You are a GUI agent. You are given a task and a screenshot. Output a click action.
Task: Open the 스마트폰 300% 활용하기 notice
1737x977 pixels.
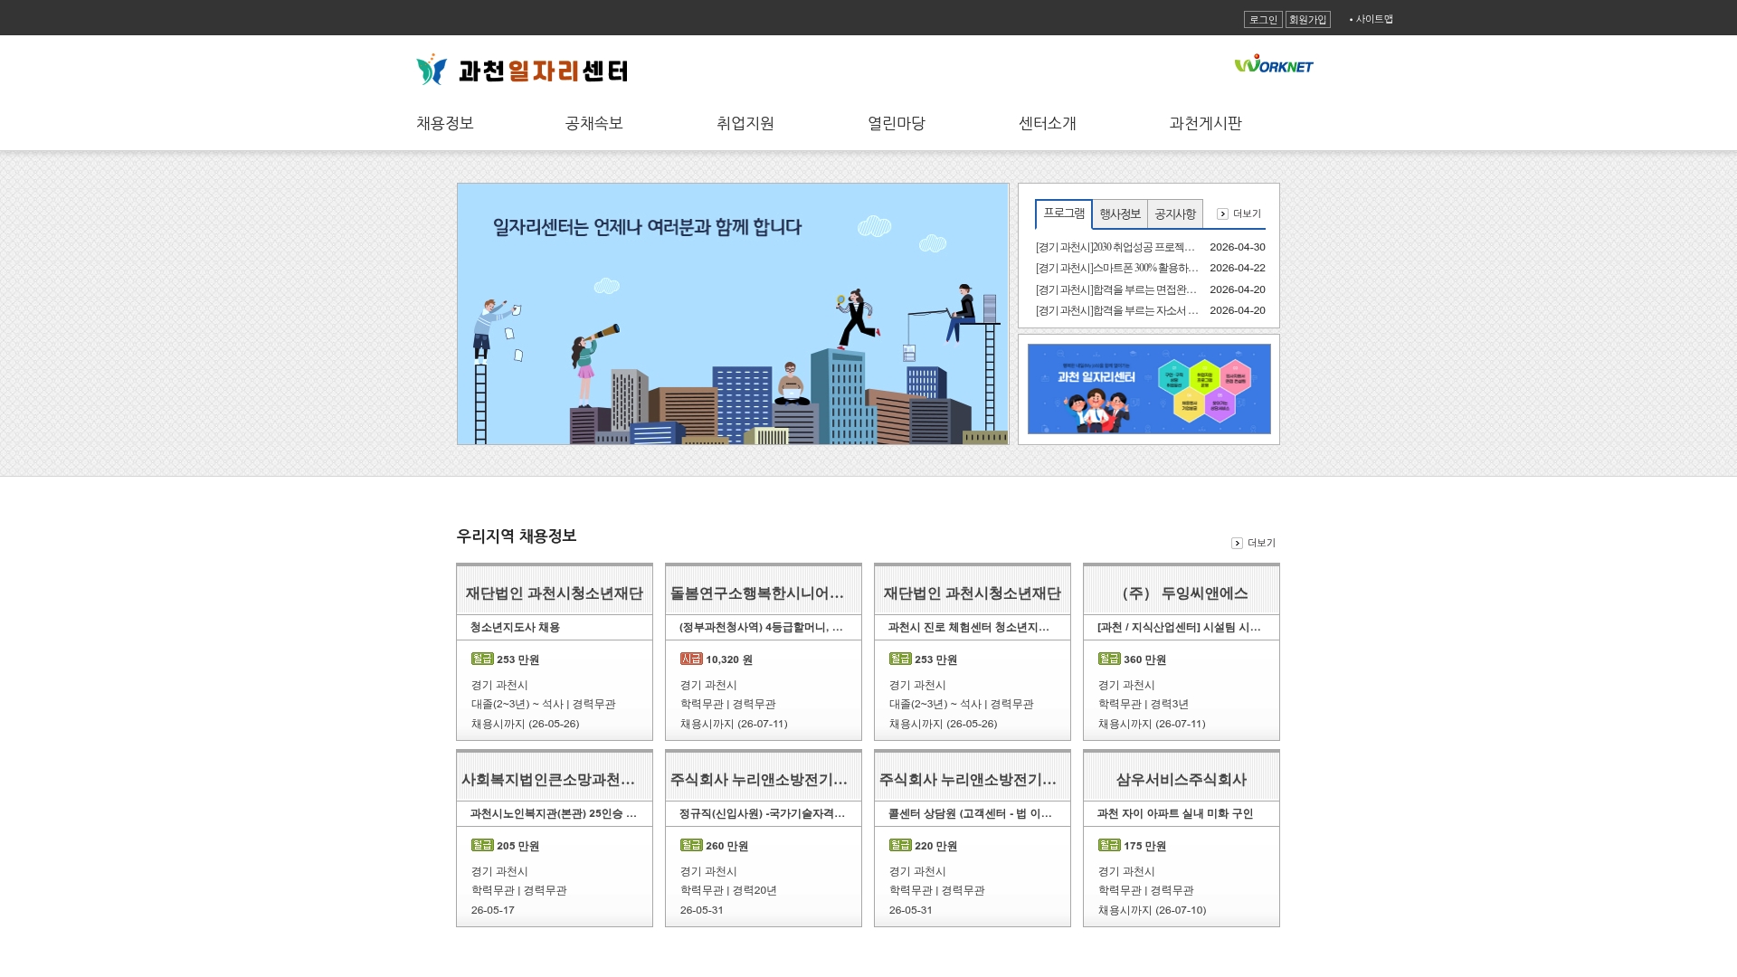[x=1117, y=268]
